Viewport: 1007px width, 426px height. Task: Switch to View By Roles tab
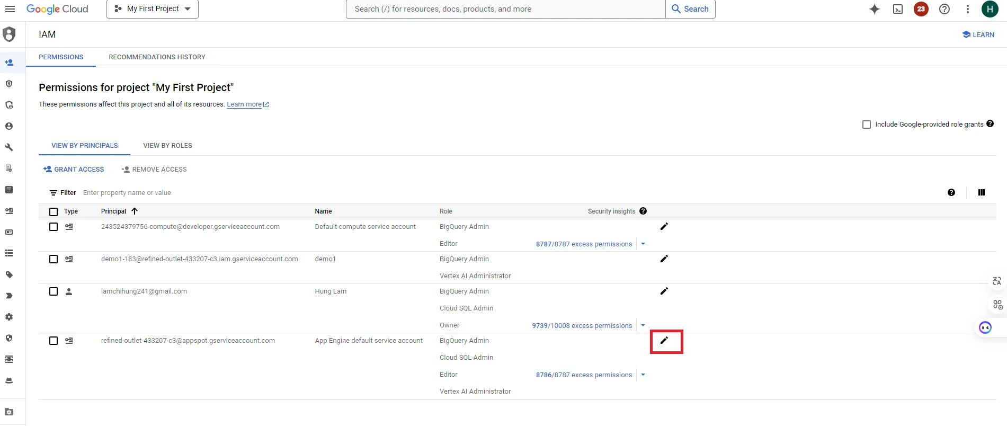[167, 146]
